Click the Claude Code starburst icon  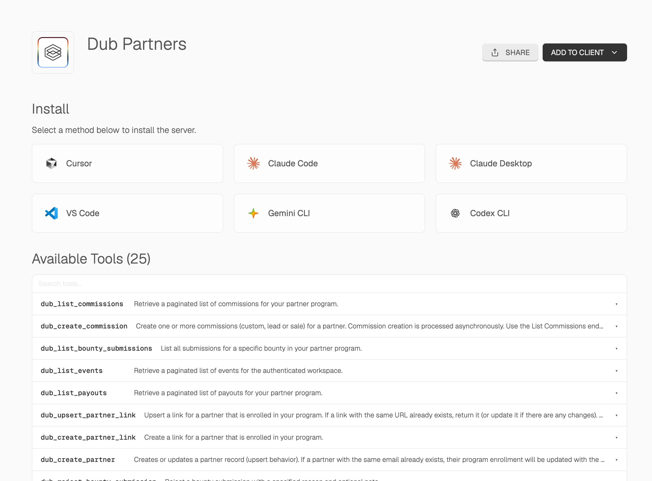coord(253,163)
